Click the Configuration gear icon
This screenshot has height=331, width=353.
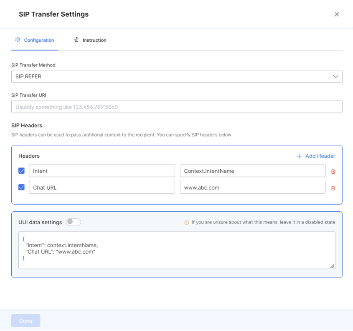pos(18,40)
